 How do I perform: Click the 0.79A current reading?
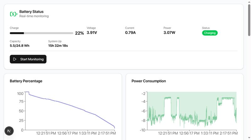tap(130, 32)
